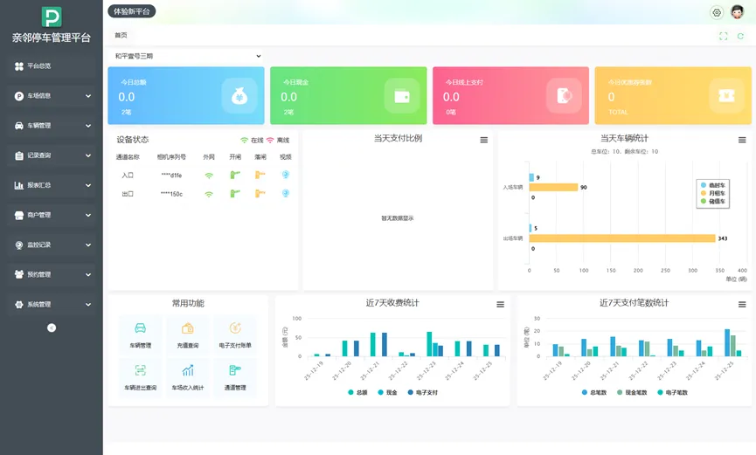This screenshot has height=455, width=756.
Task: Click the phone payment icon on 今日线上支付 card
Action: pos(564,96)
